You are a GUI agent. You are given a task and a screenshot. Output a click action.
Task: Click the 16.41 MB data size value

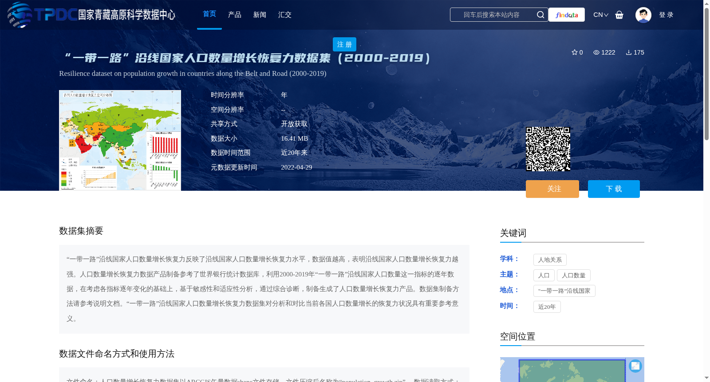[294, 138]
